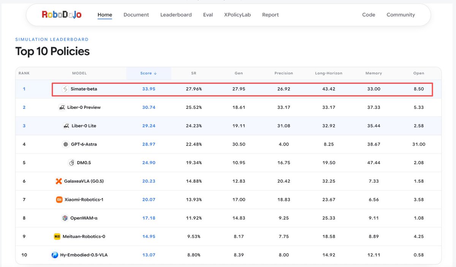This screenshot has width=456, height=267.
Task: Click the Memory value 47.44
Action: coord(374,163)
